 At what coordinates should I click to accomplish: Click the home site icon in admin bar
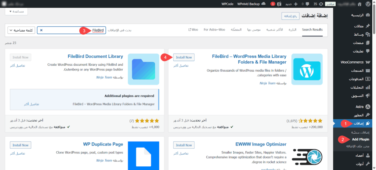359,4
